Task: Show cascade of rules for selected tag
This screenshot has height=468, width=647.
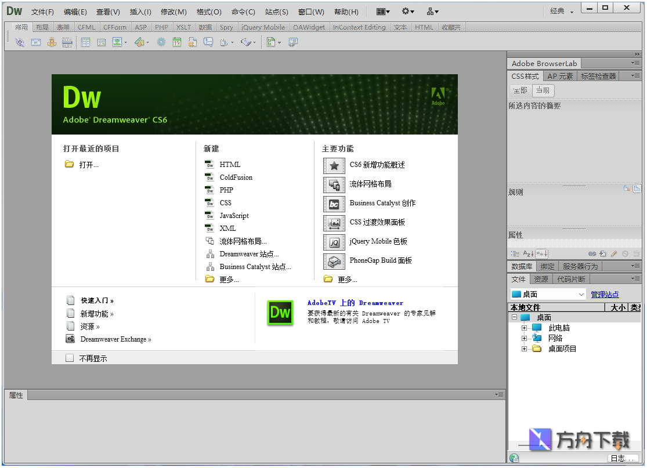Action: pyautogui.click(x=637, y=188)
